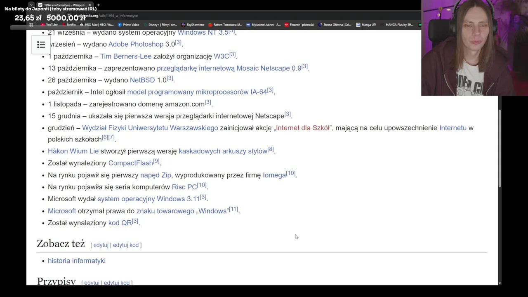Open a new browser tab with plus
Screen dimensions: 528x297
pyautogui.click(x=98, y=5)
